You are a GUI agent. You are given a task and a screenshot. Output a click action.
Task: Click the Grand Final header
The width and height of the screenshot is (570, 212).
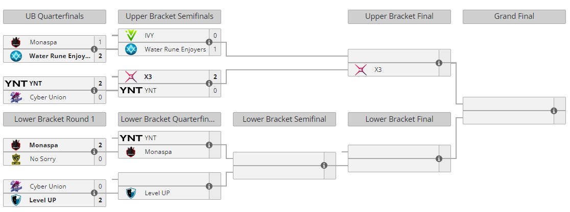tap(514, 17)
